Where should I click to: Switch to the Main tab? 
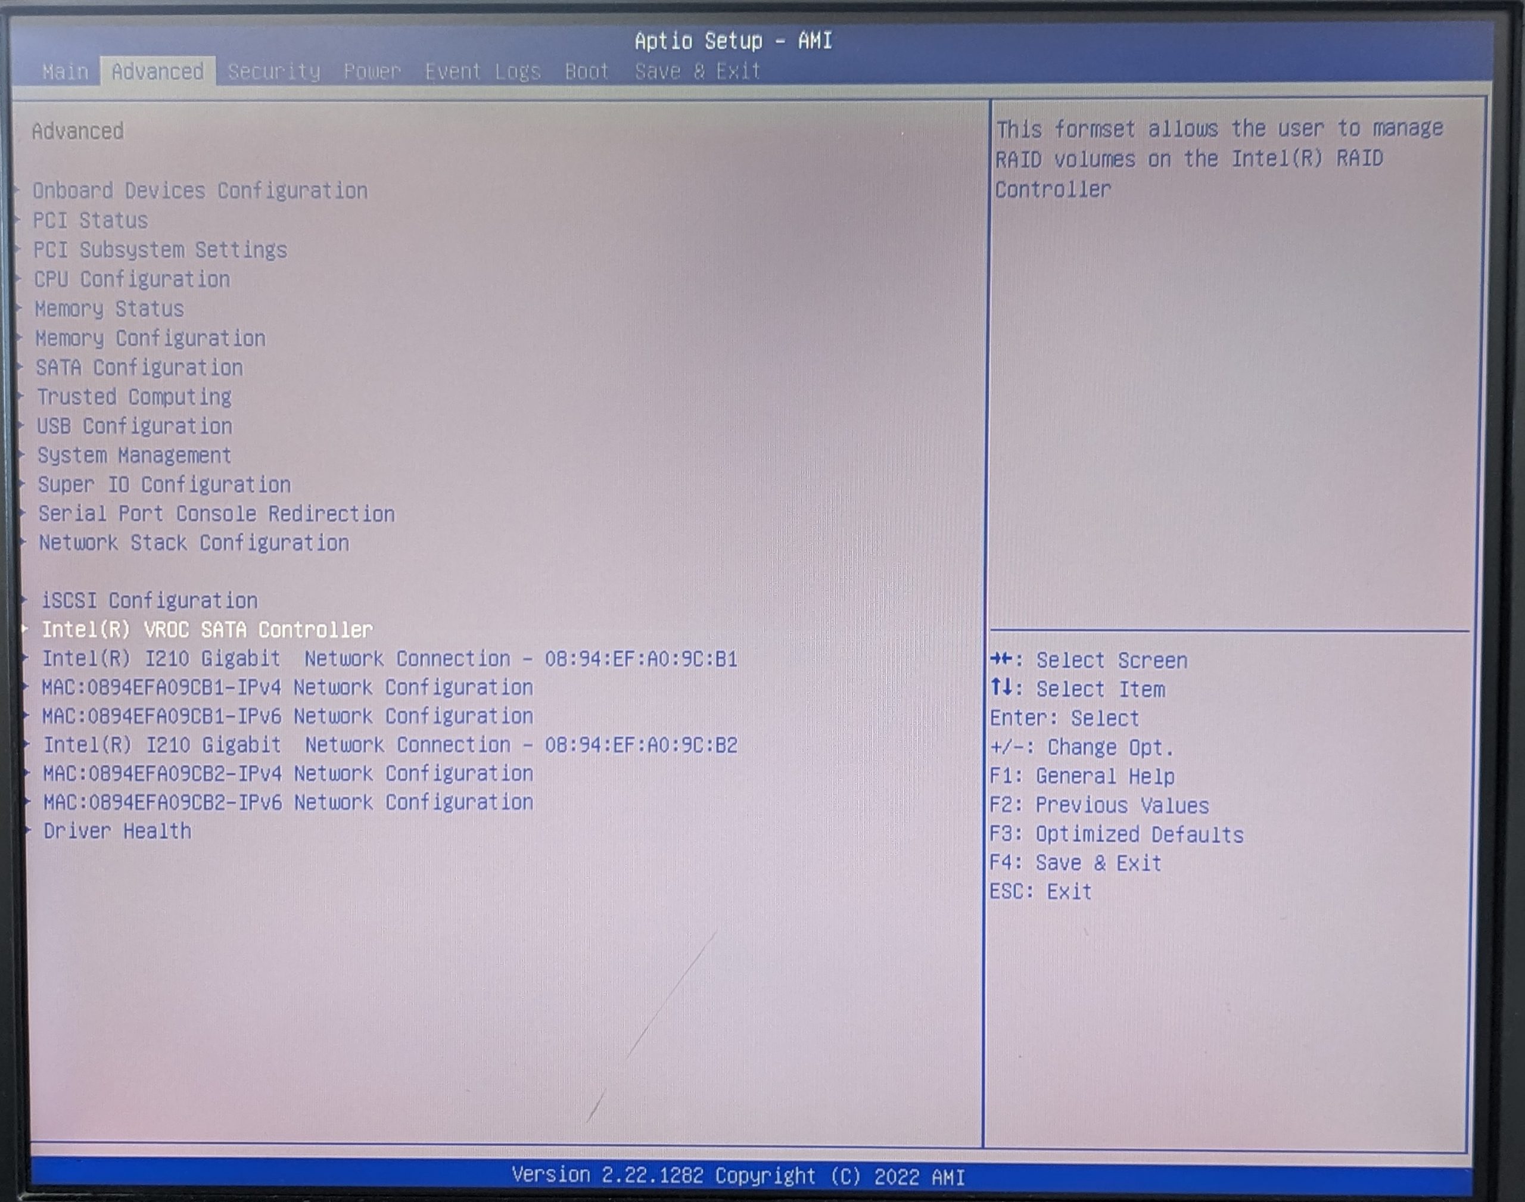point(65,72)
